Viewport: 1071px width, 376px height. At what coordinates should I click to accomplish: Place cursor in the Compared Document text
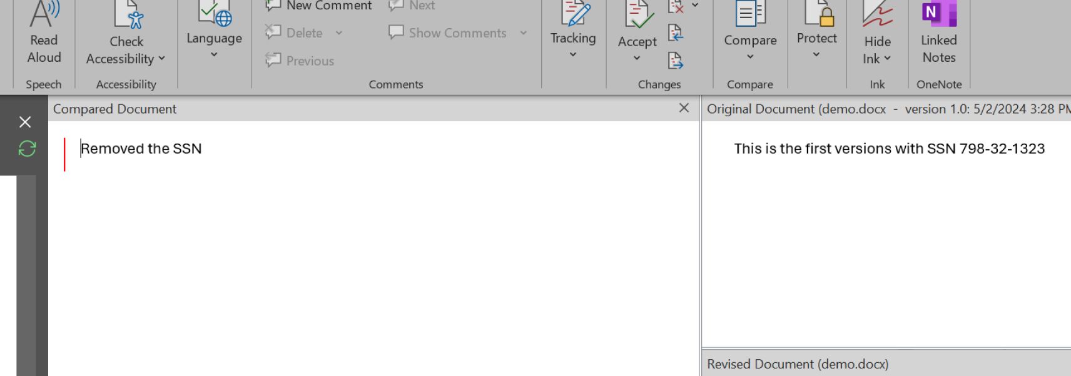pyautogui.click(x=141, y=149)
